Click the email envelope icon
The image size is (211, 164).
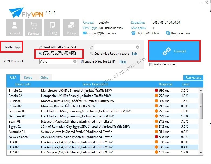pos(85,33)
